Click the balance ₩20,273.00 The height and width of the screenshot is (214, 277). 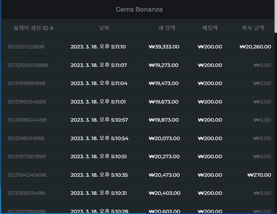[164, 156]
